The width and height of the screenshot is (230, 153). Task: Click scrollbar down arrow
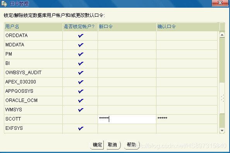(222, 130)
